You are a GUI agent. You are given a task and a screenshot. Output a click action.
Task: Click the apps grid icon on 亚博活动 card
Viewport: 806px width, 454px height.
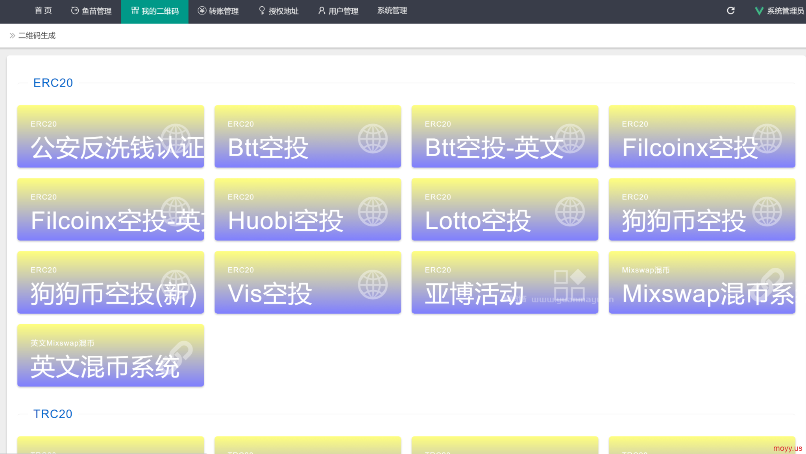(570, 285)
